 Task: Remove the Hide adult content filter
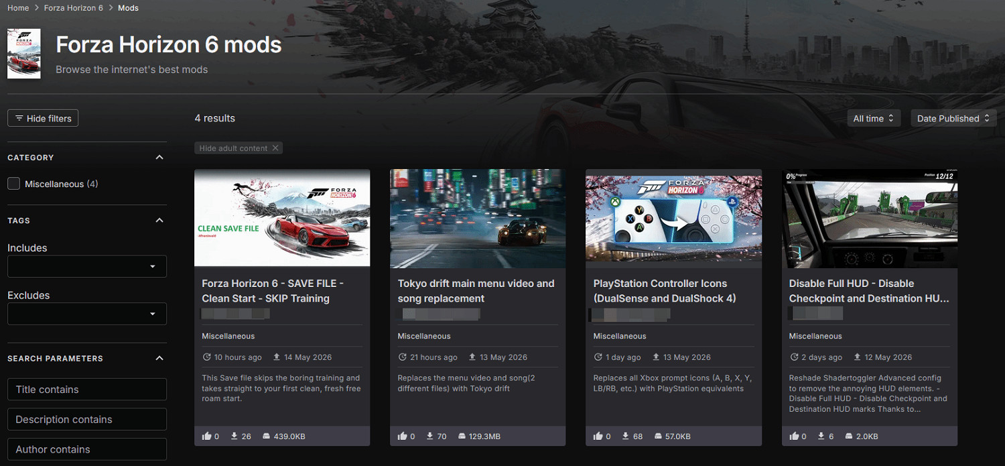tap(275, 148)
